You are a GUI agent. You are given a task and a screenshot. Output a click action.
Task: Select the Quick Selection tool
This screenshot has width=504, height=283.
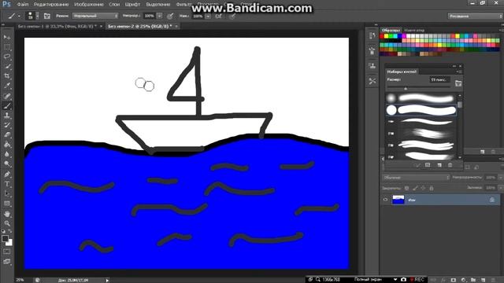(7, 67)
